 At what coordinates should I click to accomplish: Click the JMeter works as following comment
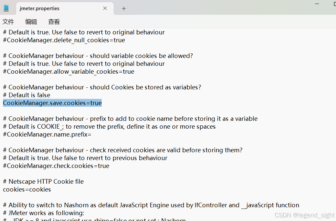43,213
